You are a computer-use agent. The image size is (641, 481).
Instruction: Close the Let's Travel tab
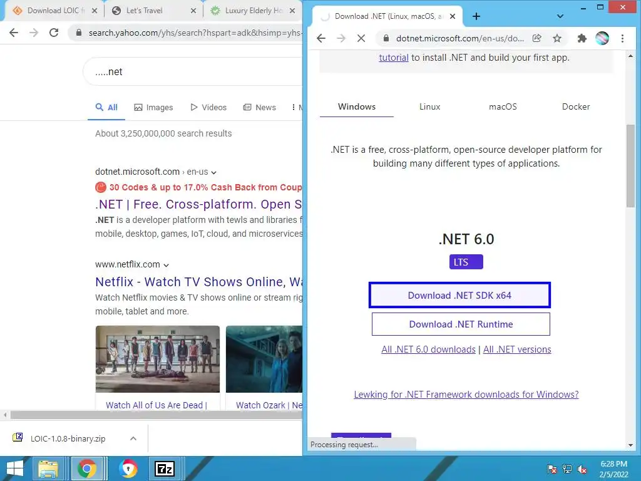[193, 11]
